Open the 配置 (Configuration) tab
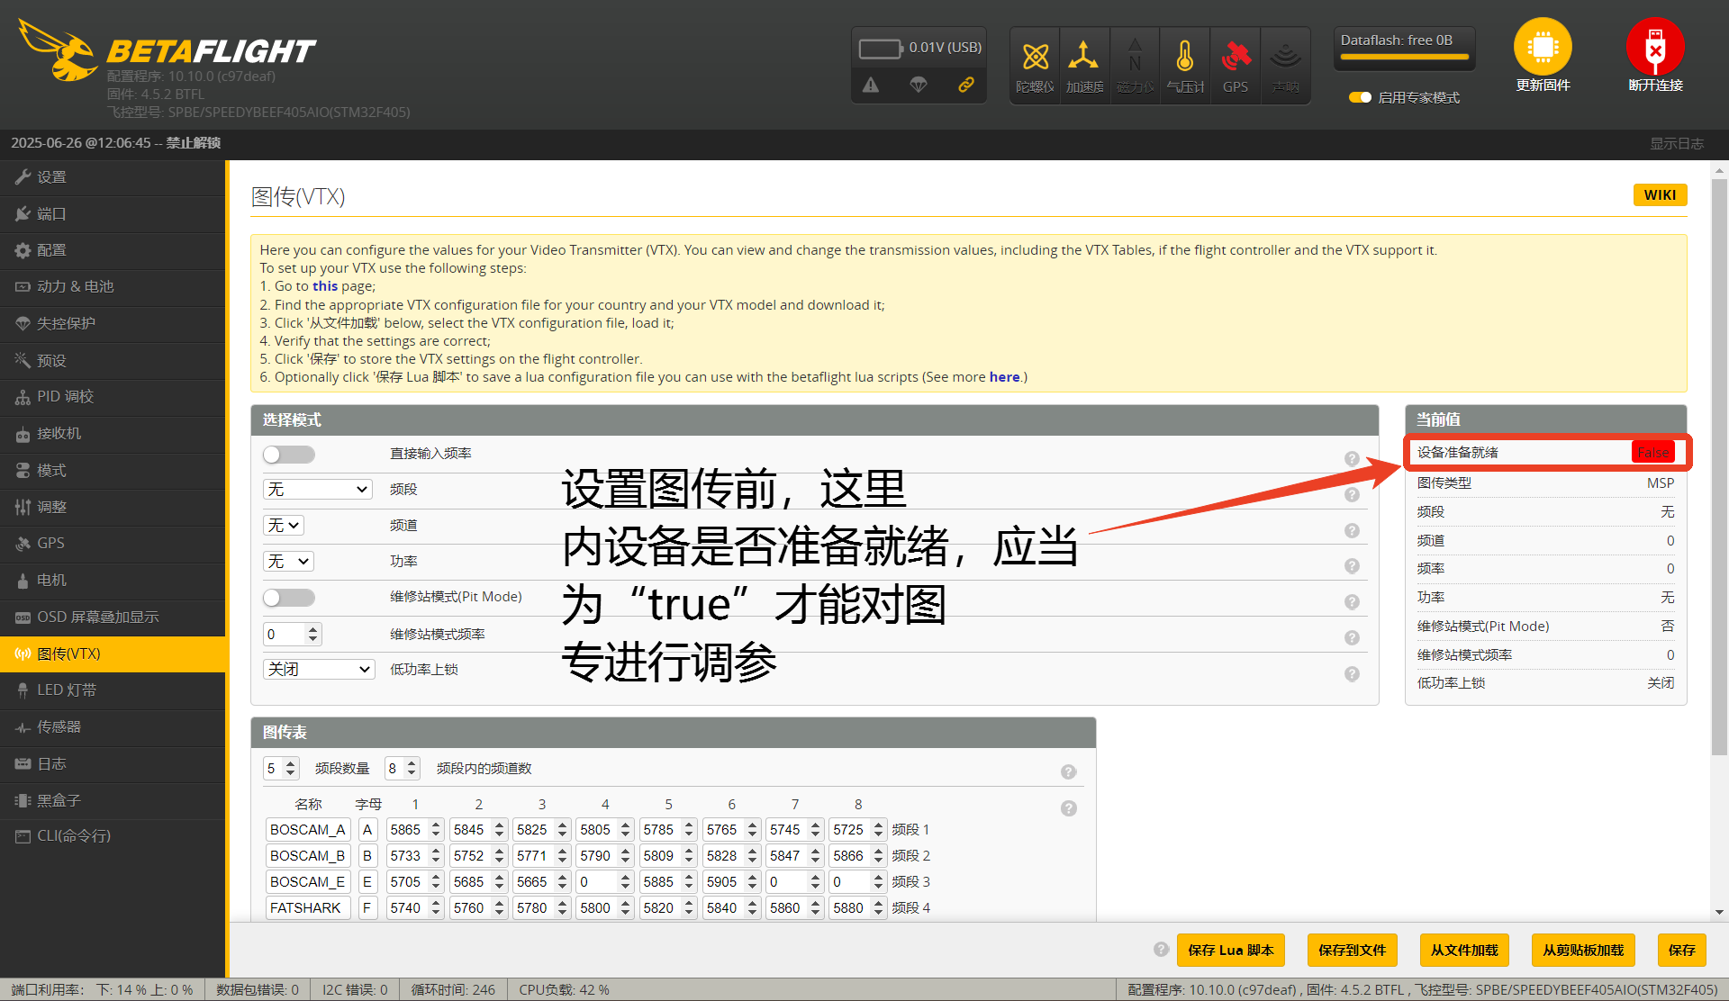 [x=113, y=250]
